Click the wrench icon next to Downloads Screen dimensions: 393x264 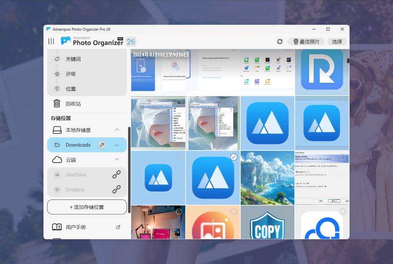click(x=102, y=145)
